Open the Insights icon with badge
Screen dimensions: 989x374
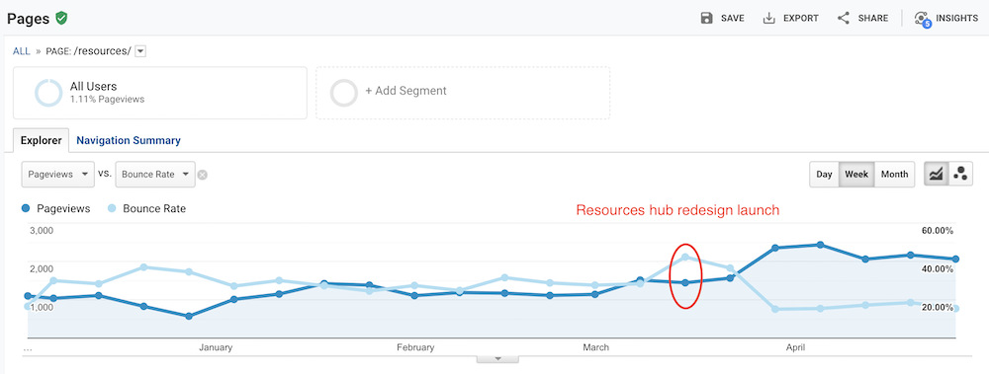pos(923,19)
